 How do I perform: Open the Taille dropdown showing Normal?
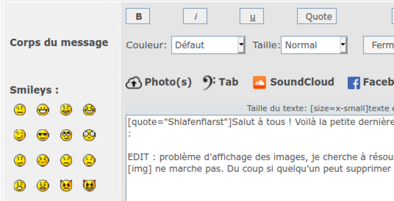(x=314, y=45)
